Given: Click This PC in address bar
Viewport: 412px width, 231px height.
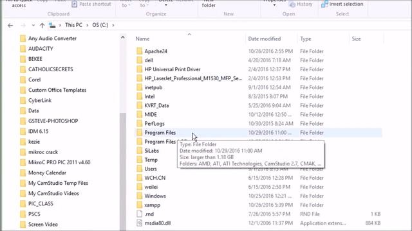Looking at the screenshot, I should [73, 25].
